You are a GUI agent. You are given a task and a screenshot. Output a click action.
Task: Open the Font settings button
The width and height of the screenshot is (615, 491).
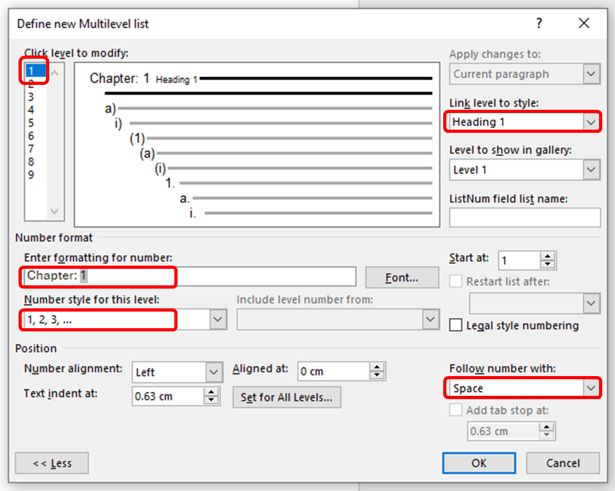[x=402, y=278]
